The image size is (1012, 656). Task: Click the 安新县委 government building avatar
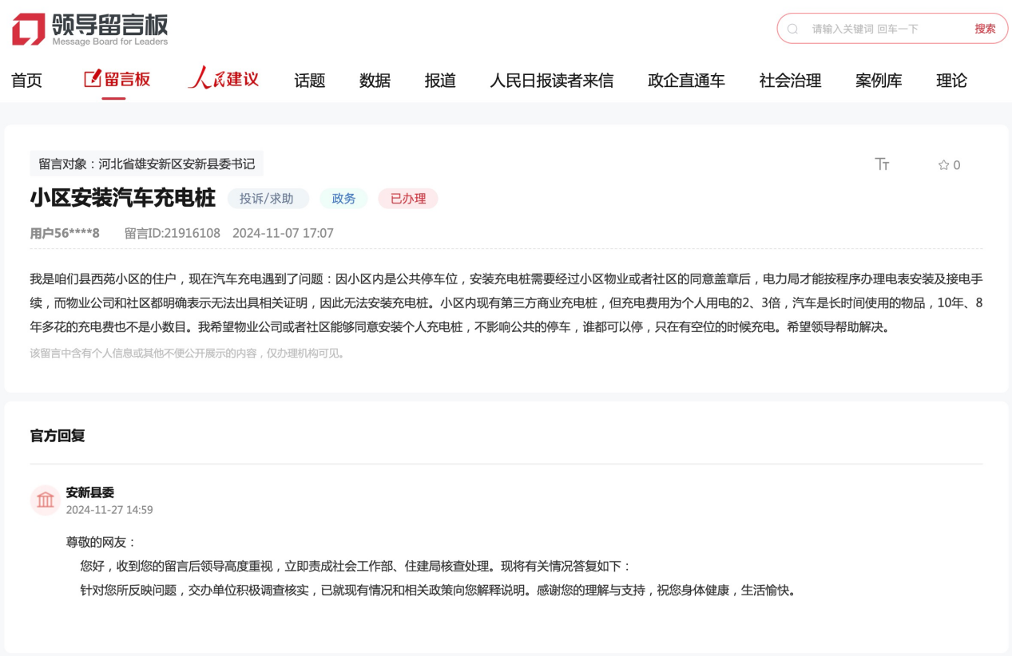46,500
